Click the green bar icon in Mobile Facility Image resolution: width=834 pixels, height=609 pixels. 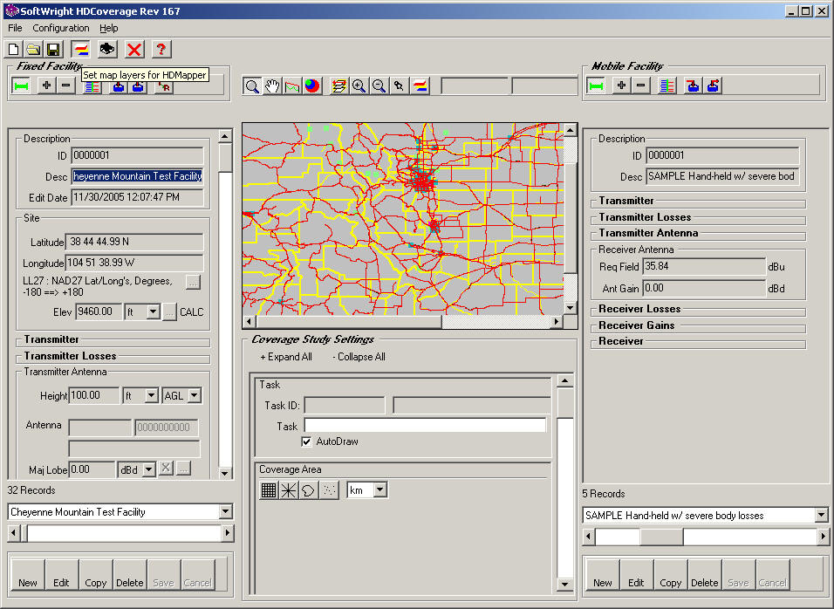(x=596, y=86)
